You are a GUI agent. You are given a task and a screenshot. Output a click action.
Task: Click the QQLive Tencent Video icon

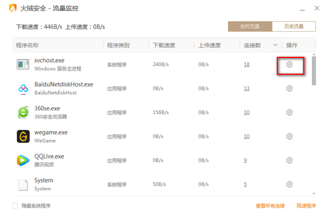tap(23, 160)
